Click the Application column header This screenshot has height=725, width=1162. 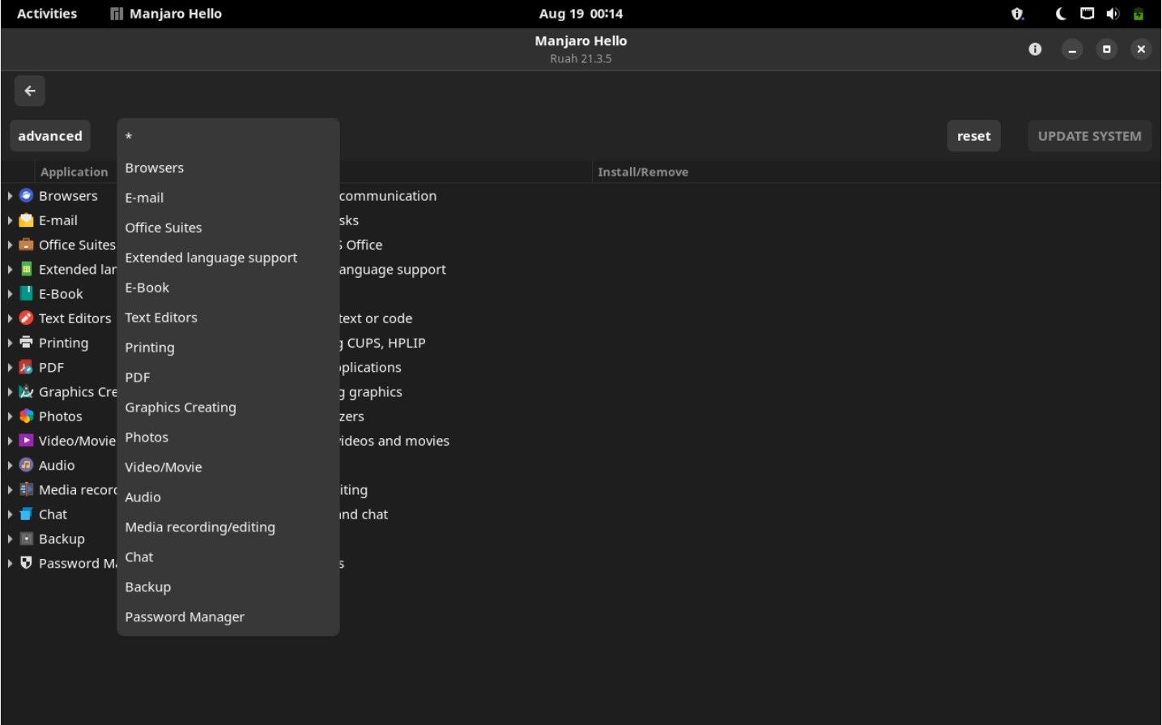[74, 172]
